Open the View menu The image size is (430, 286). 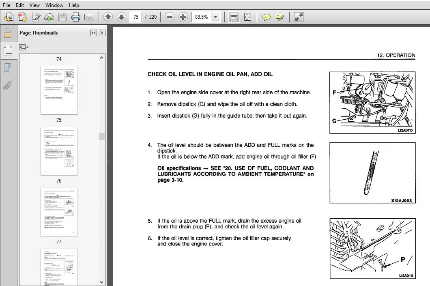34,5
